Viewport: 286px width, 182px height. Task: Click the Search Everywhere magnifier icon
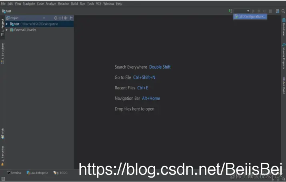283,11
